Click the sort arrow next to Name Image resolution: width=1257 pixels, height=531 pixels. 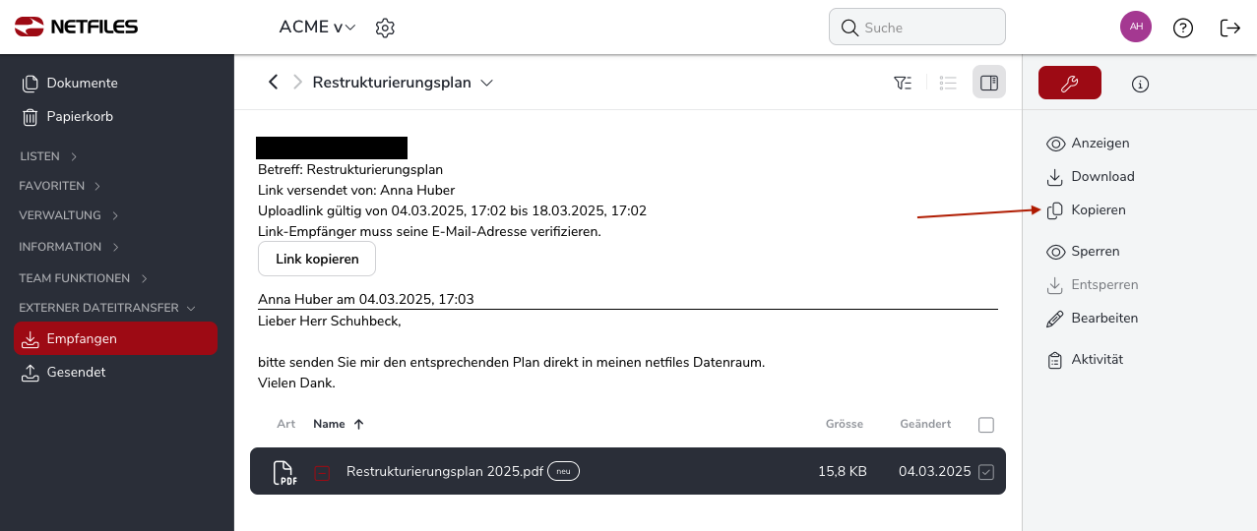(358, 425)
